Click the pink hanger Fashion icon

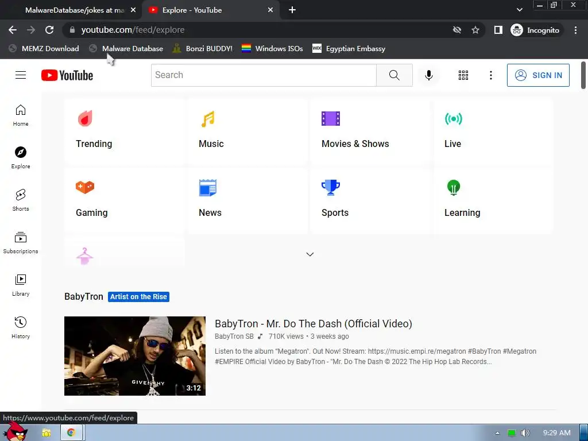pyautogui.click(x=85, y=257)
